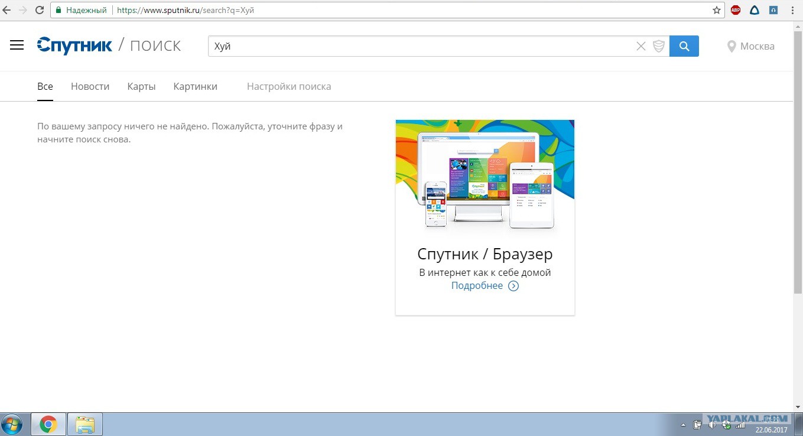The height and width of the screenshot is (436, 803).
Task: Change the city from Москва
Action: 757,46
